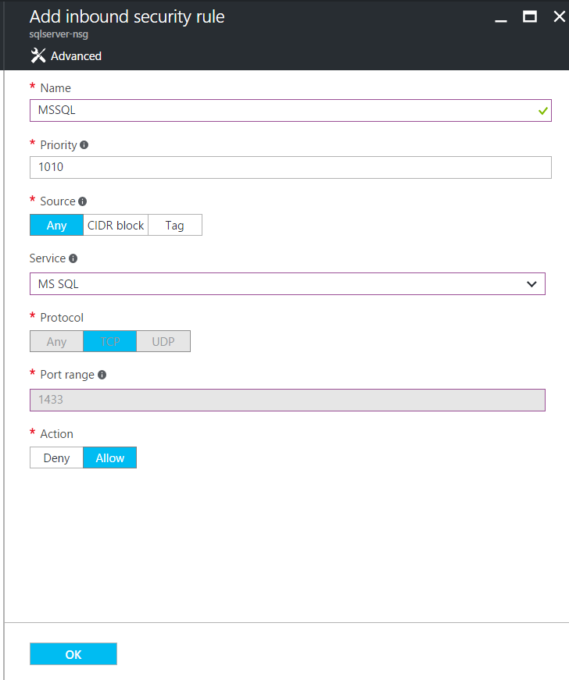Open the Advanced settings option

coord(66,55)
